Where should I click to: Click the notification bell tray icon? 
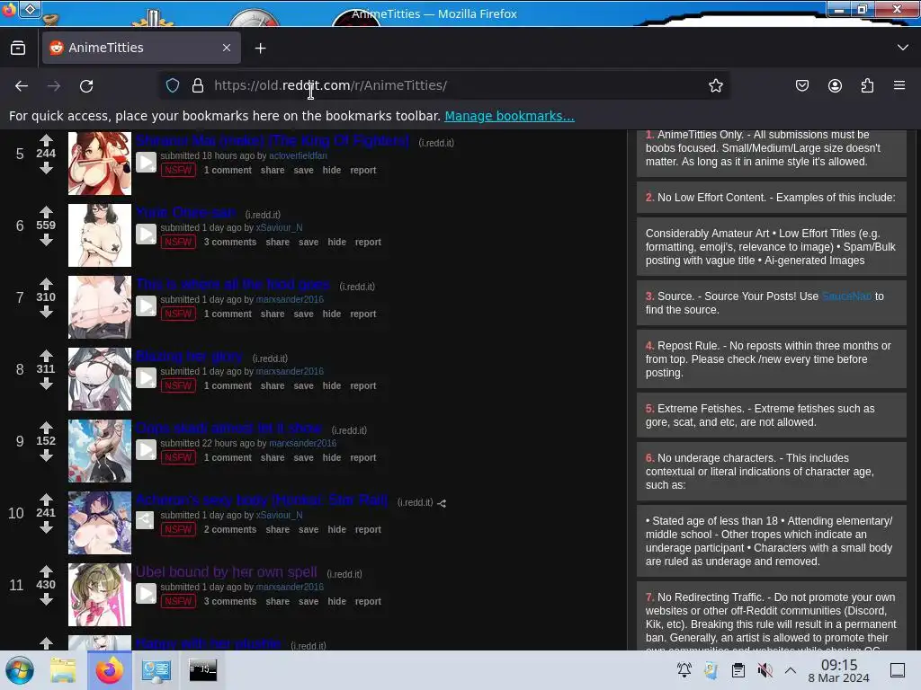click(x=684, y=670)
